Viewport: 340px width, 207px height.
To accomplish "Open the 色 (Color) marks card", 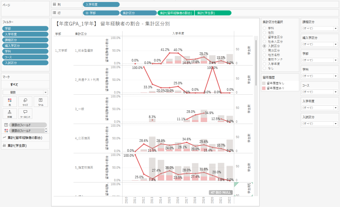I will (10, 101).
